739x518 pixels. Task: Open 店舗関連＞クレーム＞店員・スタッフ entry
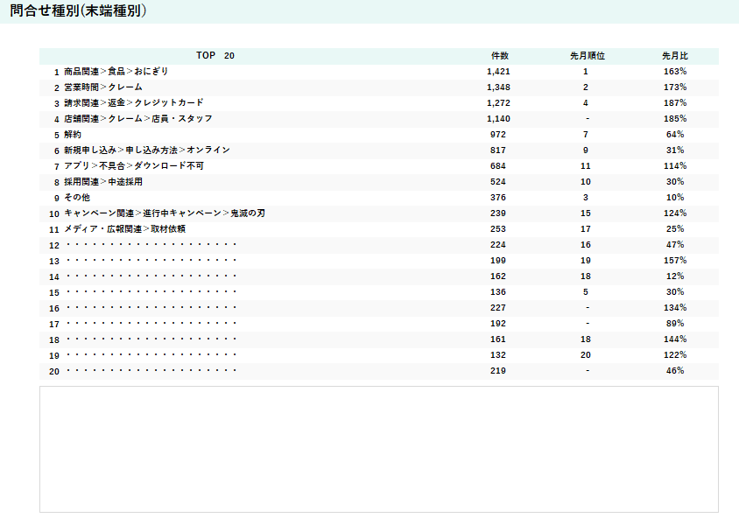pos(137,118)
